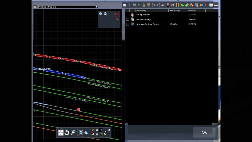Click the Vertrektijd column header
The height and width of the screenshot is (142, 252).
point(192,11)
